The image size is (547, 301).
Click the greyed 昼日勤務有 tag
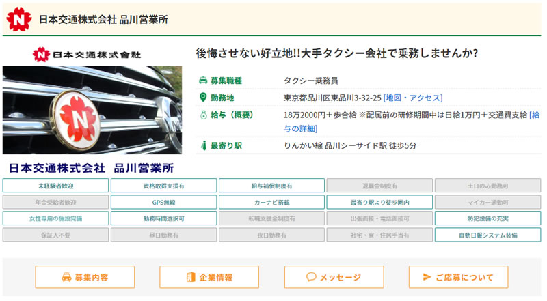click(x=163, y=235)
